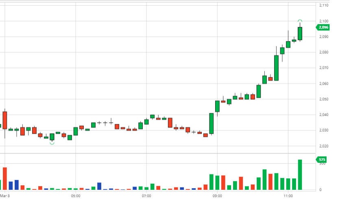Select the 2,060 price axis label
This screenshot has width=338, height=211.
pos(324,84)
